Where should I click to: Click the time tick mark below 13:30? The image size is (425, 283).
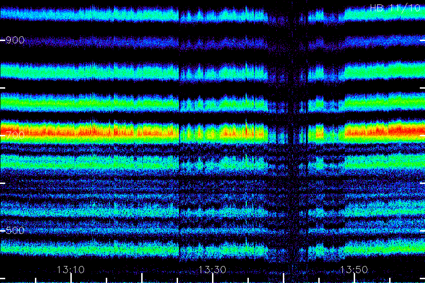pyautogui.click(x=213, y=278)
